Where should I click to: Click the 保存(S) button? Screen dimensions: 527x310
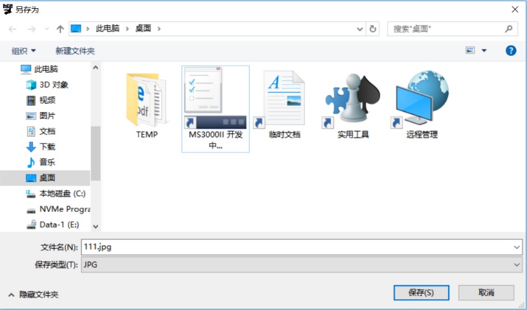(421, 292)
